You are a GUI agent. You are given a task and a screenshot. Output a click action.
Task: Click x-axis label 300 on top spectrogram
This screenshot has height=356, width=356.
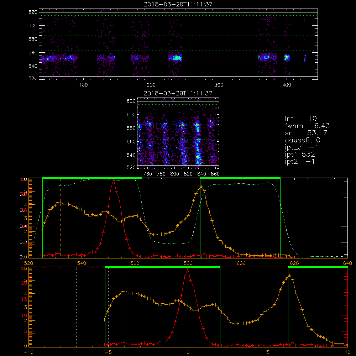pyautogui.click(x=219, y=85)
